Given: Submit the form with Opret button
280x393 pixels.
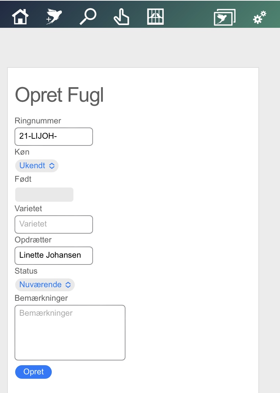Looking at the screenshot, I should pyautogui.click(x=33, y=372).
